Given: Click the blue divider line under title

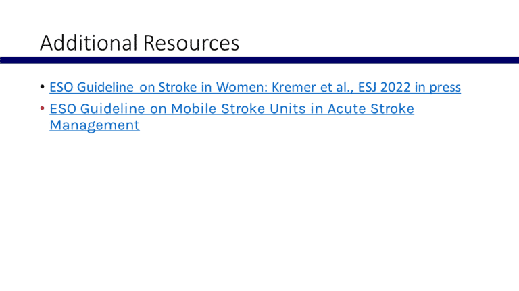Looking at the screenshot, I should [259, 60].
